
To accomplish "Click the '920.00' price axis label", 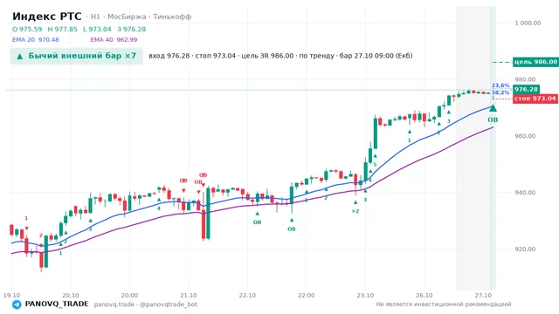I will [525, 249].
